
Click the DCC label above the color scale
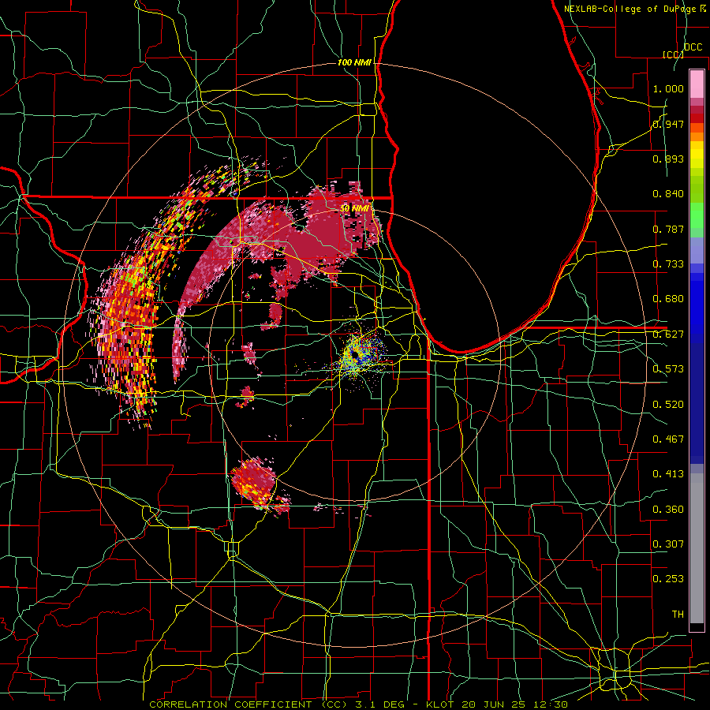click(693, 47)
